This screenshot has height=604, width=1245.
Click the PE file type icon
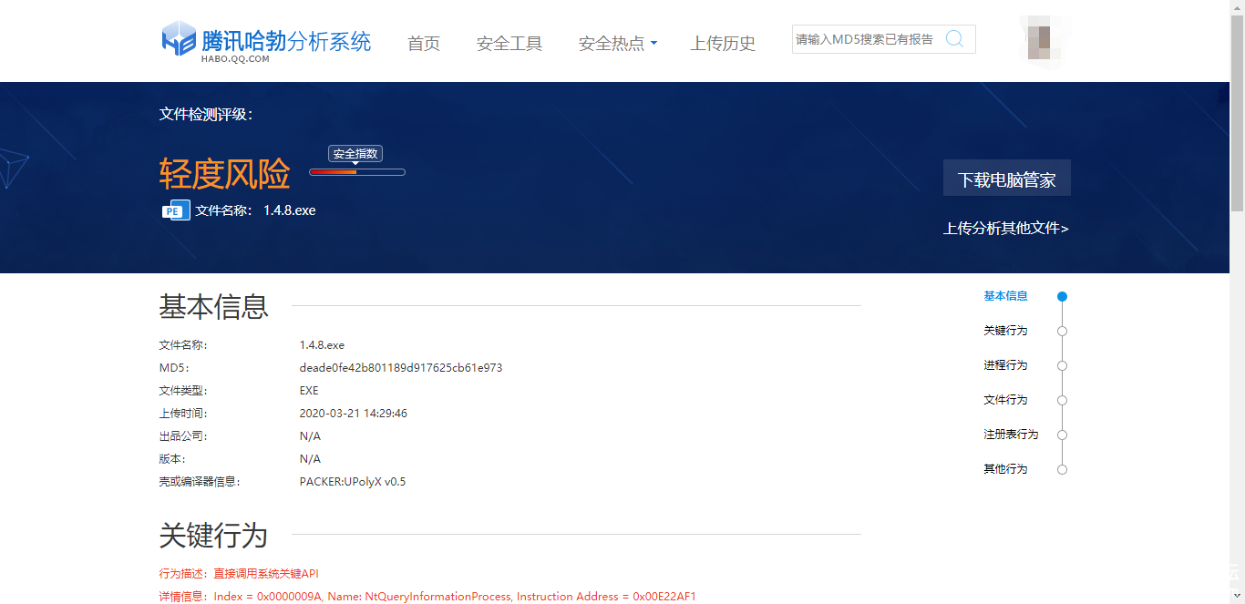175,210
